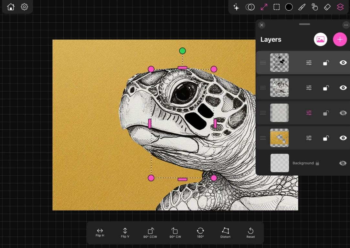Add a new layer with plus button
This screenshot has height=248, width=350.
point(340,39)
